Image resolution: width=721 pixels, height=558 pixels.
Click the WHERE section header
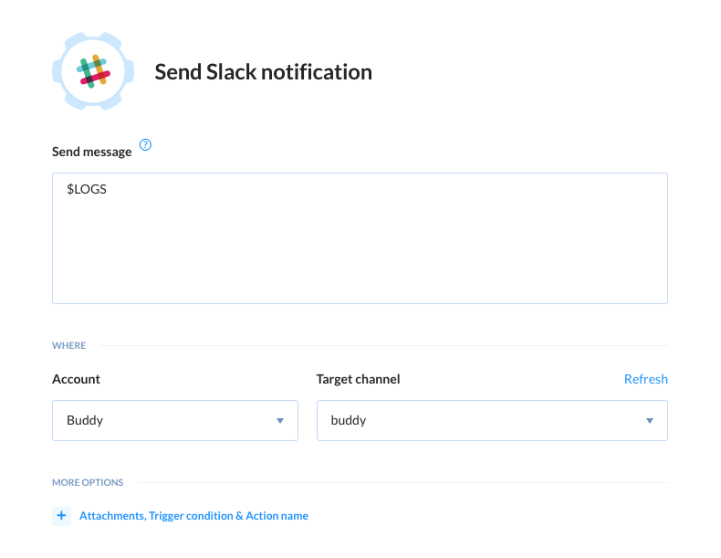(69, 345)
